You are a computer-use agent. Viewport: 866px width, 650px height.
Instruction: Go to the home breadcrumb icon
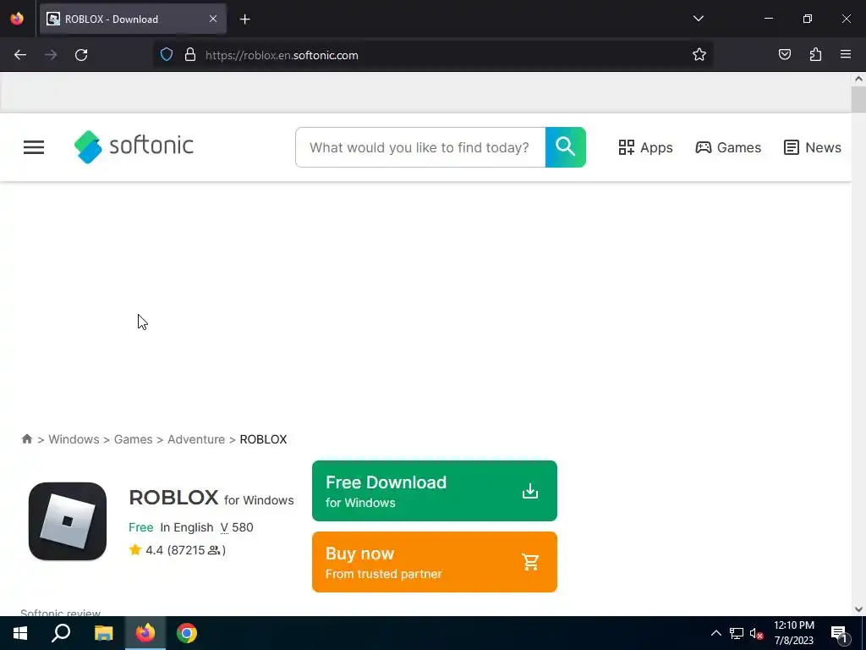coord(26,439)
